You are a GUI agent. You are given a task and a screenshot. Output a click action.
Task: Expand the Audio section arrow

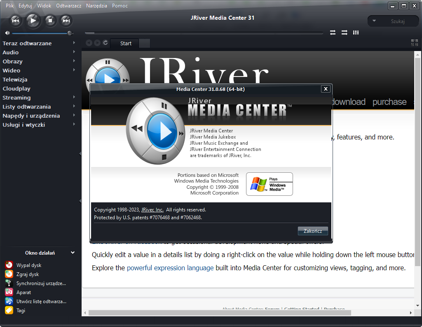[74, 52]
